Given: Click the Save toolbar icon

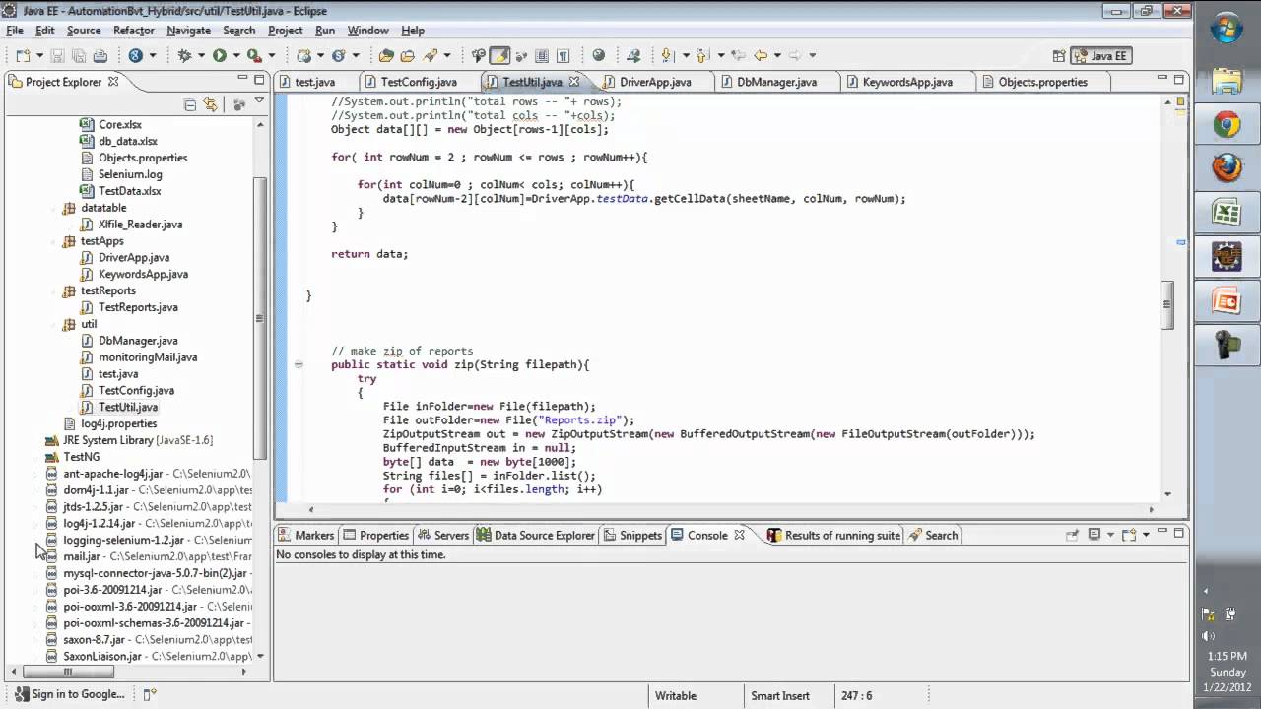Looking at the screenshot, I should (56, 56).
